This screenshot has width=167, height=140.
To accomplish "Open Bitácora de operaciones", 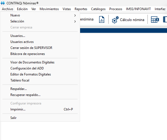I will [40, 54].
